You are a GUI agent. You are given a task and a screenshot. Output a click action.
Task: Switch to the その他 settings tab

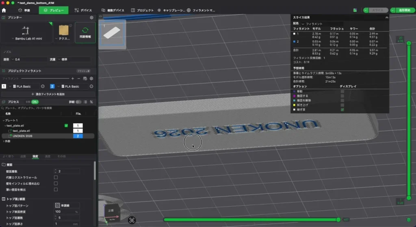(62, 156)
